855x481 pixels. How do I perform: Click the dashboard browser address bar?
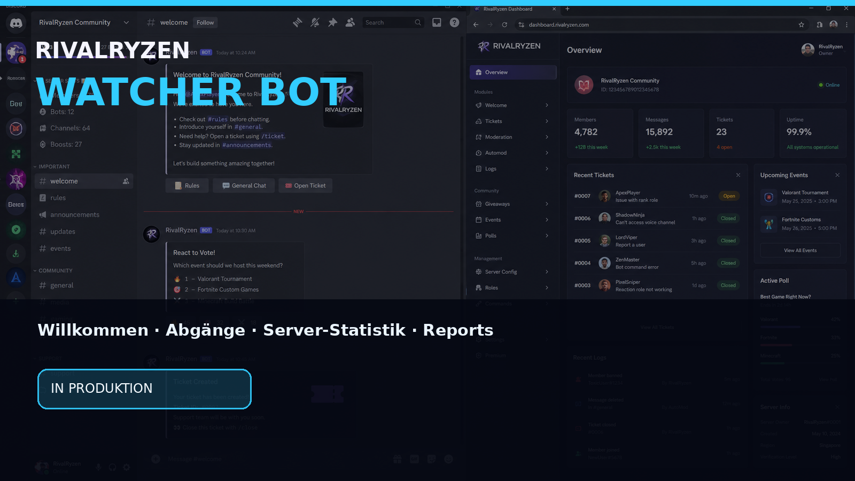662,25
